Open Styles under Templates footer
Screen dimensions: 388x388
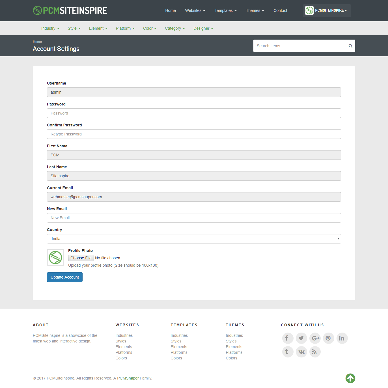(176, 341)
